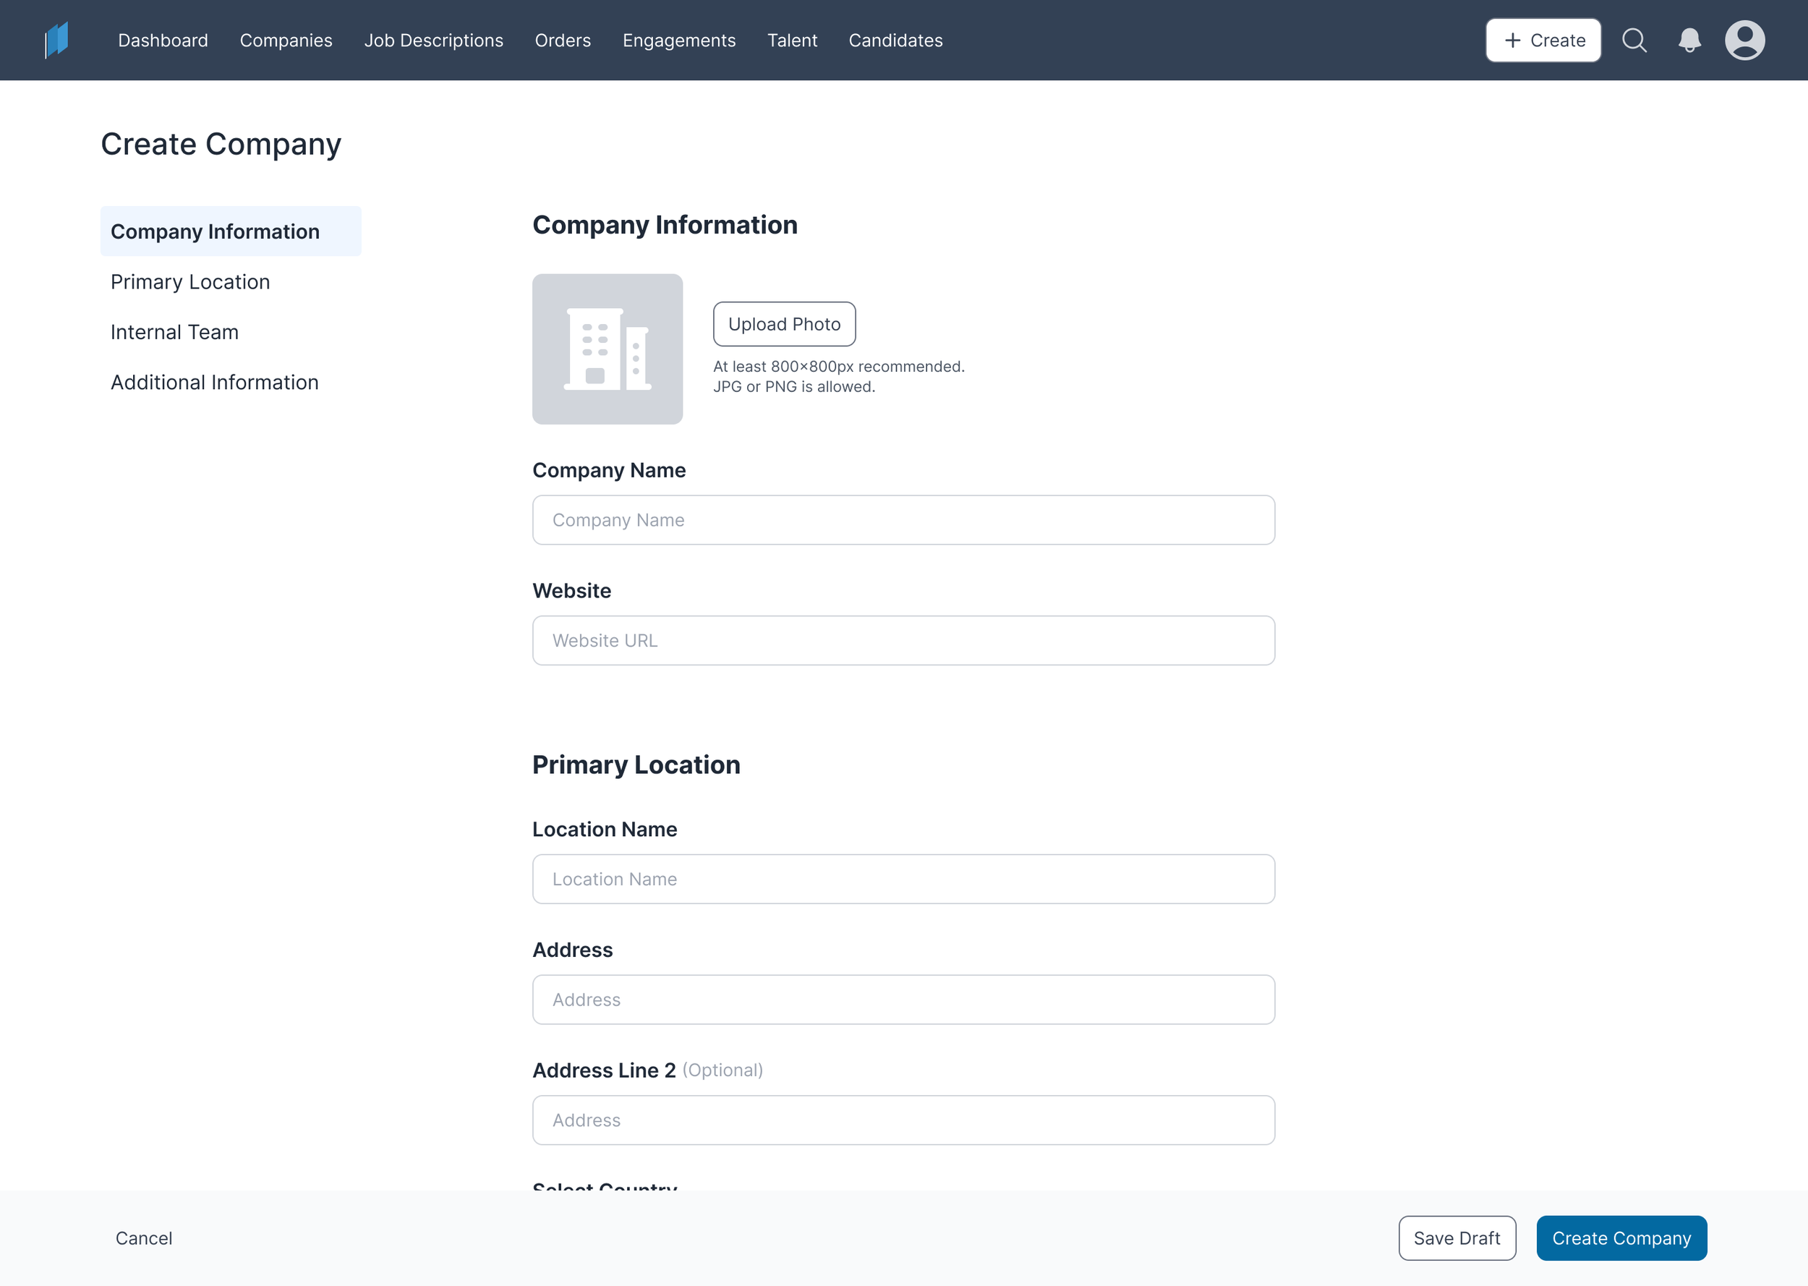Click the "JPG or PNG is allowed." hint text

[794, 386]
